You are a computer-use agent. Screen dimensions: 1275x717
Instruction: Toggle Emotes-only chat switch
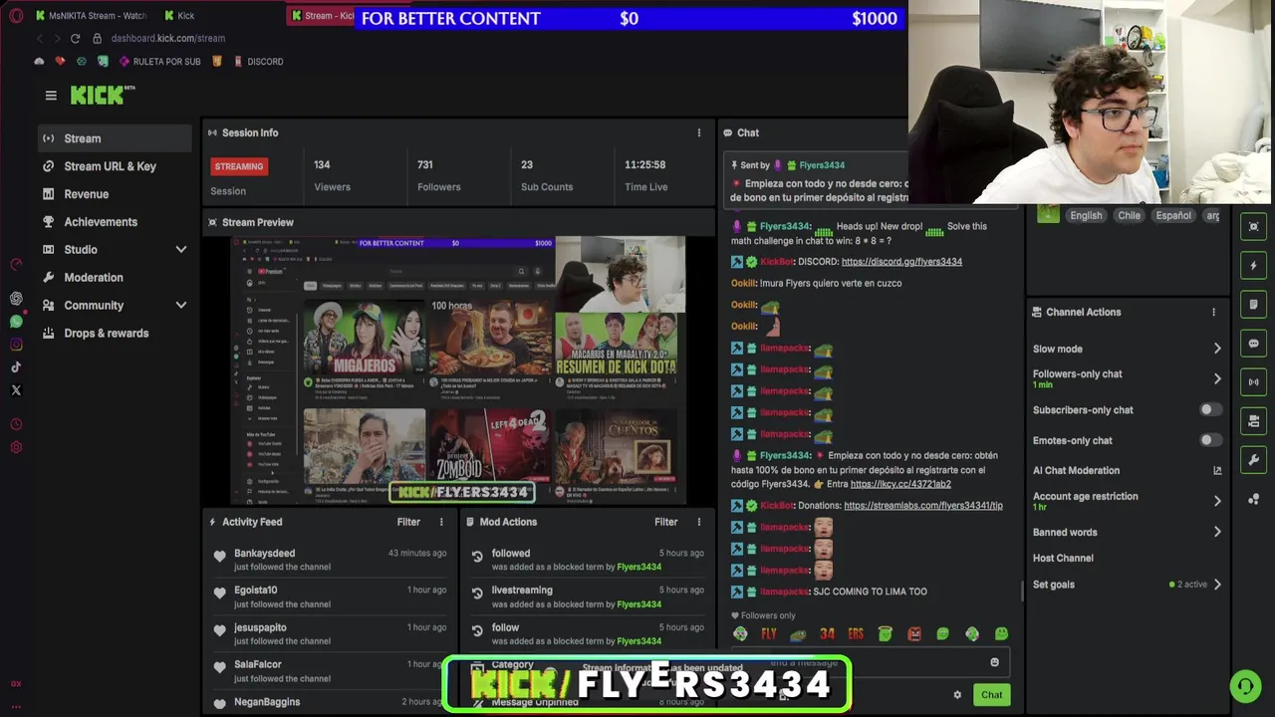pyautogui.click(x=1209, y=440)
